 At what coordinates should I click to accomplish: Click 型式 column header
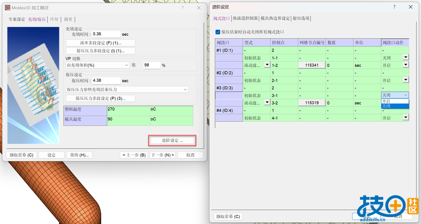(257, 42)
